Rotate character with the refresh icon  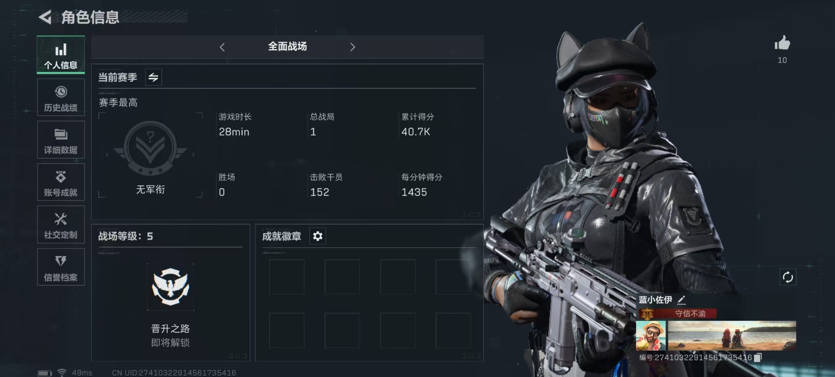pyautogui.click(x=788, y=277)
